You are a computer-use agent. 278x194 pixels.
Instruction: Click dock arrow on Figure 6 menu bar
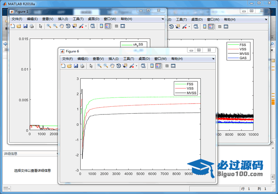tap(213, 59)
